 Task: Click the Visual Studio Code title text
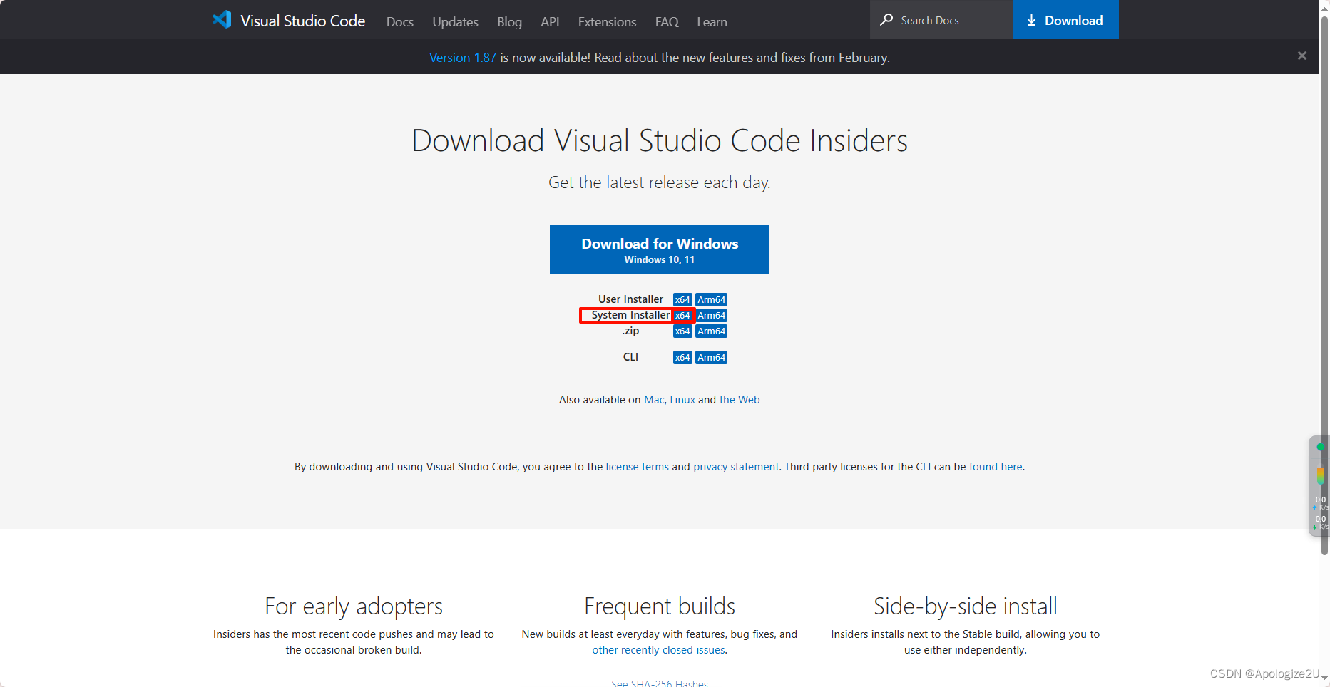pyautogui.click(x=302, y=21)
